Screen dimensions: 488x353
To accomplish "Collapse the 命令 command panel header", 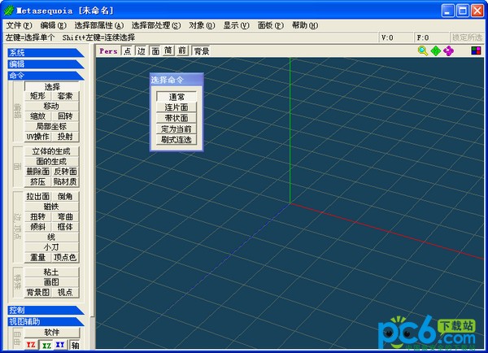I will point(46,76).
